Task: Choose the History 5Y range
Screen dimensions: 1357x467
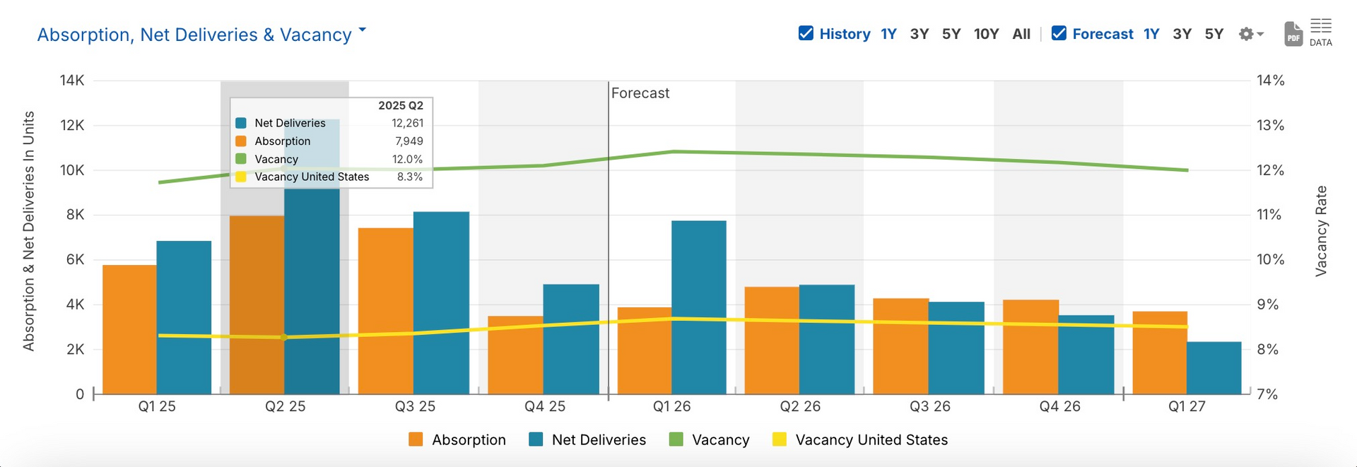Action: [x=951, y=34]
